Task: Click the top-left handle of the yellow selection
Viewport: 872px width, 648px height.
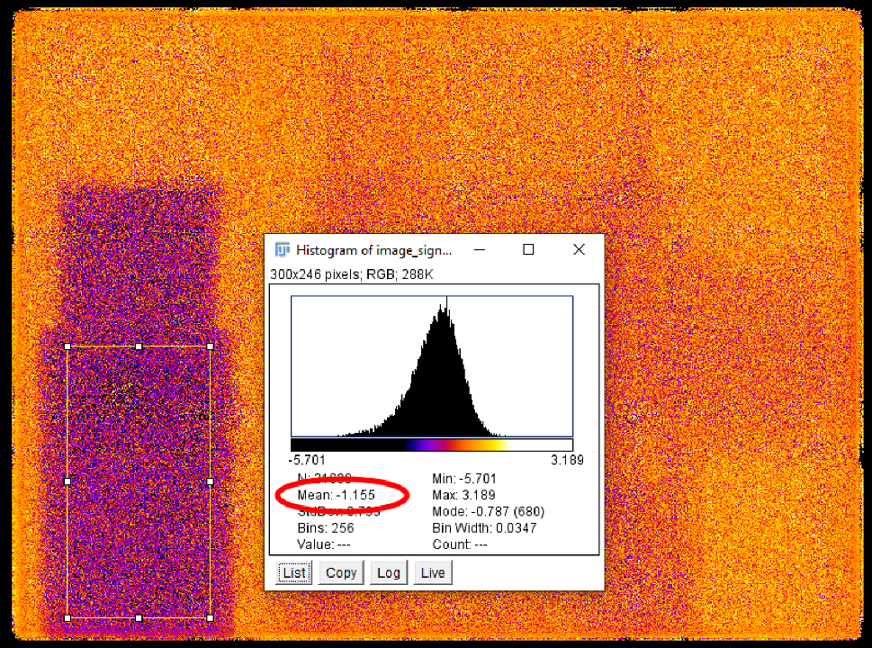Action: [67, 346]
